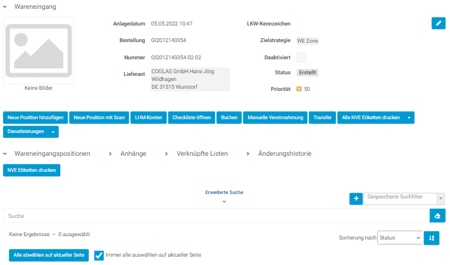Click the orange priority icon

click(x=299, y=89)
